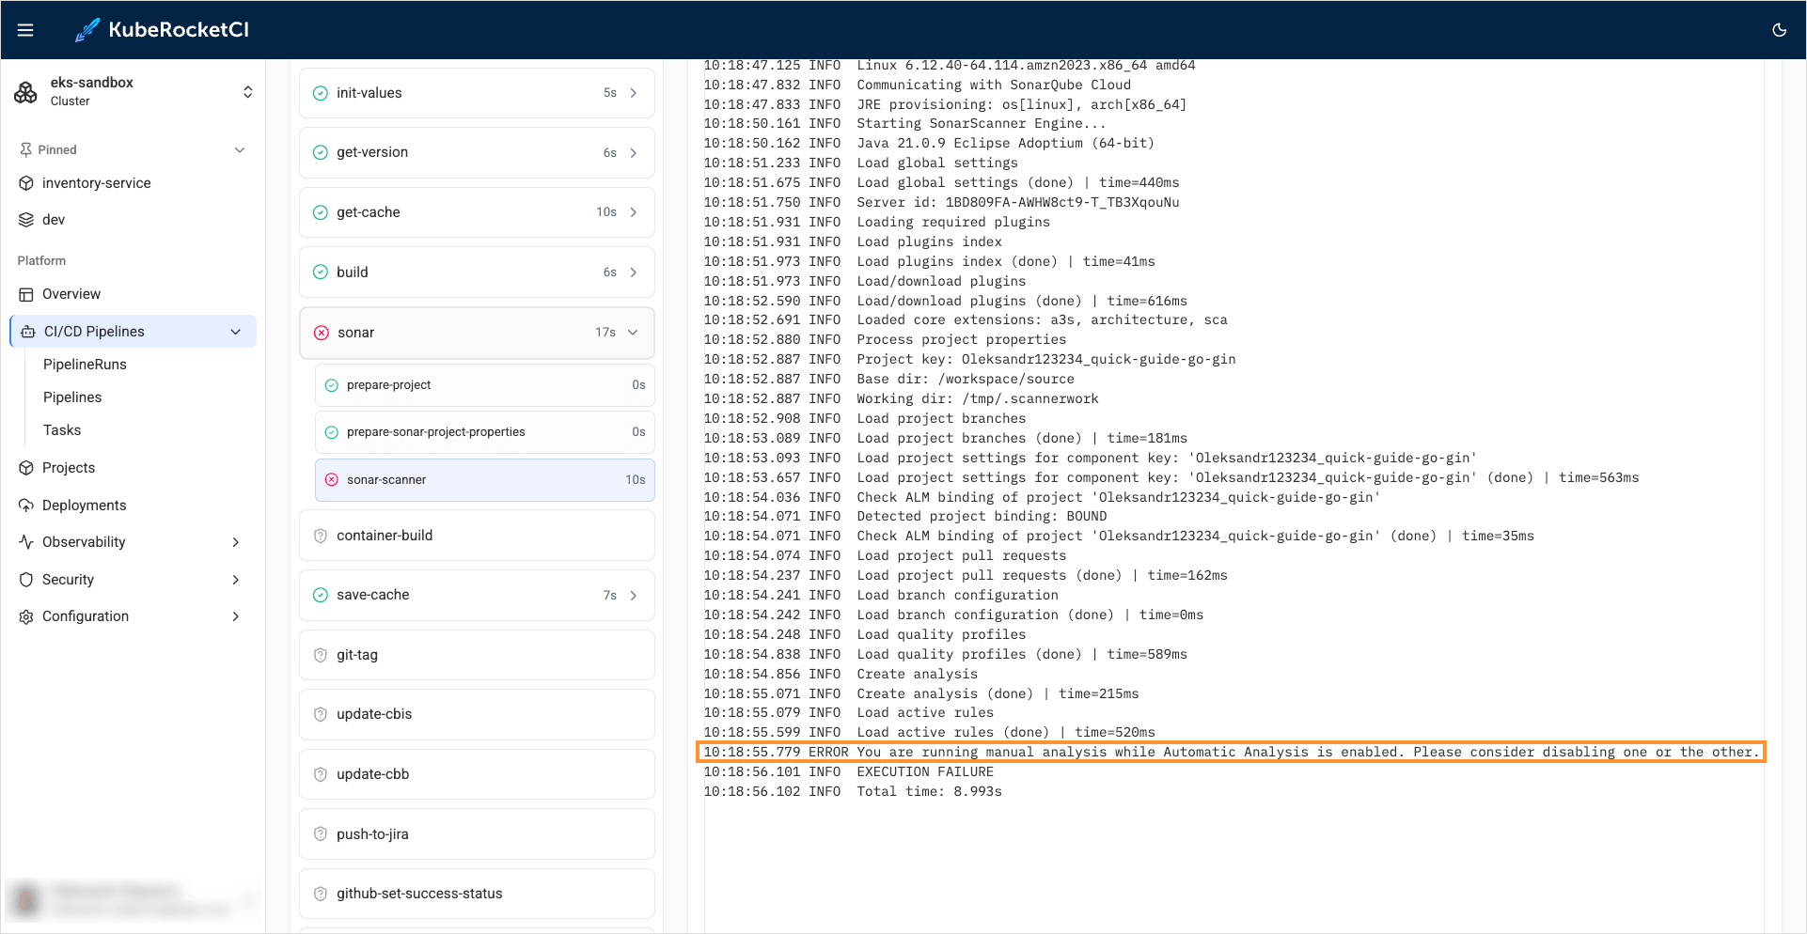
Task: Collapse the Pinned section
Action: click(240, 150)
